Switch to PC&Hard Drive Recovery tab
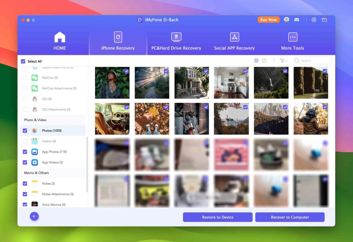353x242 pixels. pos(176,41)
